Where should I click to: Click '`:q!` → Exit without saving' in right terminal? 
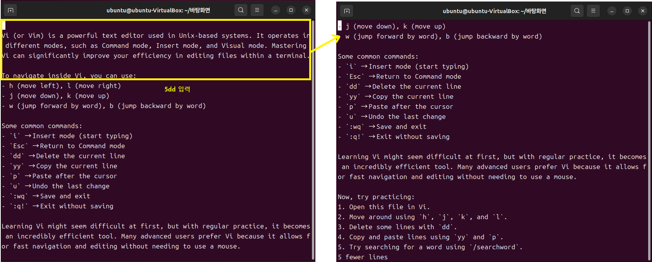394,137
